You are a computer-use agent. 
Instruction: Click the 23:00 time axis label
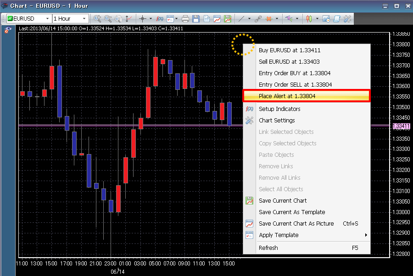coord(110,263)
